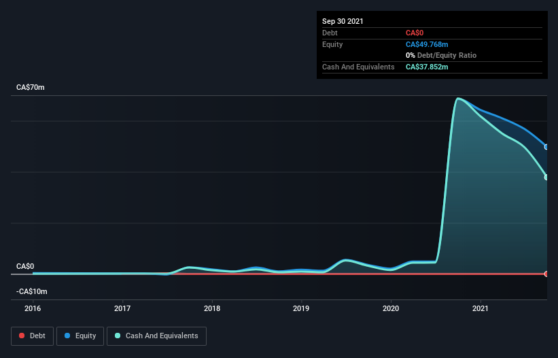Click the Sep 30 2021 tooltip date
558x358 pixels.
pos(343,21)
